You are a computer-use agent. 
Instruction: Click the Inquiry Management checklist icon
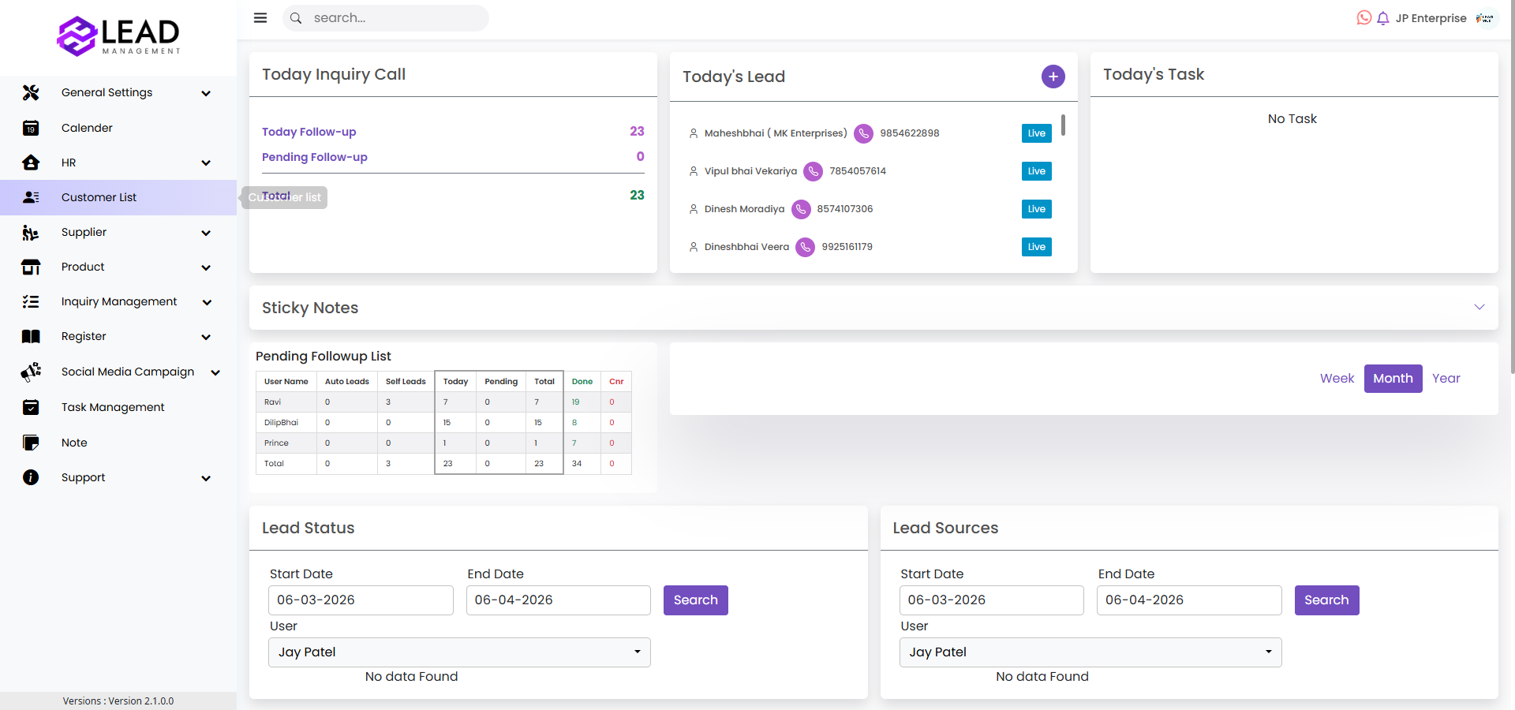[x=31, y=301]
